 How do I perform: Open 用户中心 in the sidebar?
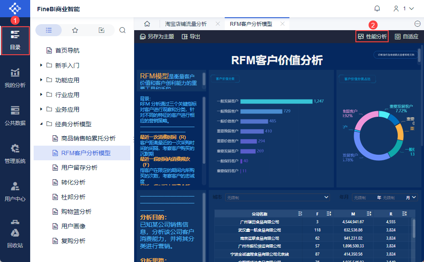(x=15, y=192)
